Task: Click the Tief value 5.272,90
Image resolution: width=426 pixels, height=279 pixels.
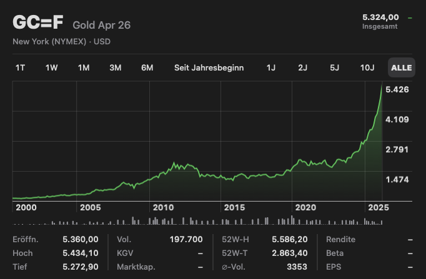Action: 81,267
